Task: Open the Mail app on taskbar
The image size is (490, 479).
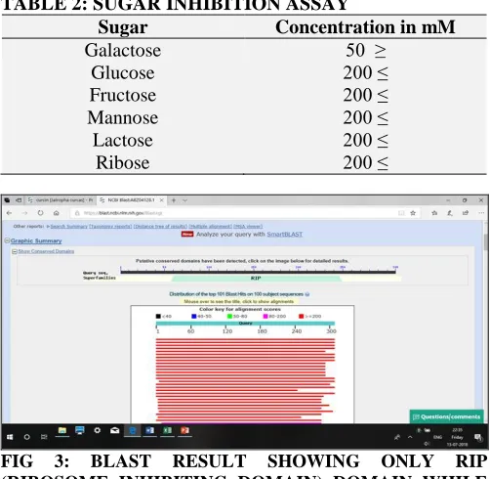Action: tap(114, 431)
